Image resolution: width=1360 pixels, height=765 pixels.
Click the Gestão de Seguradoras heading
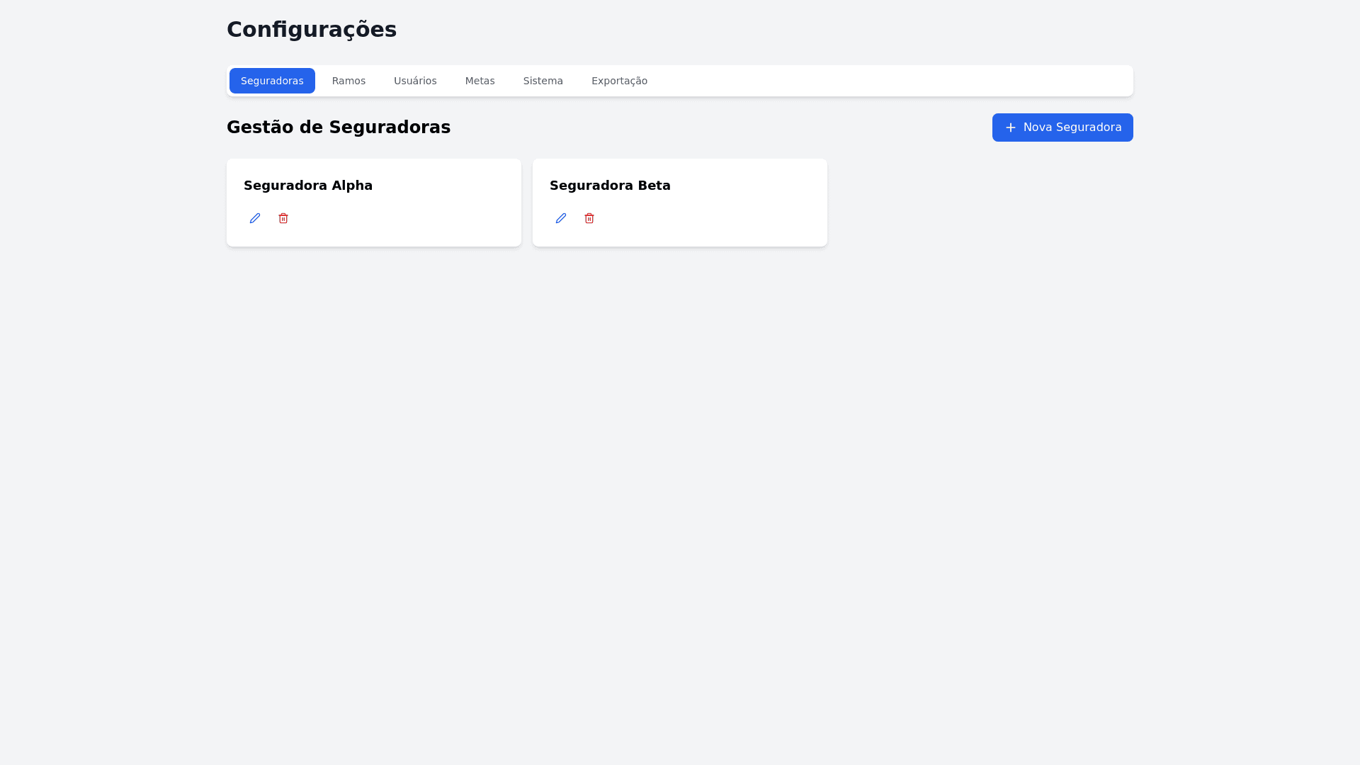tap(339, 127)
